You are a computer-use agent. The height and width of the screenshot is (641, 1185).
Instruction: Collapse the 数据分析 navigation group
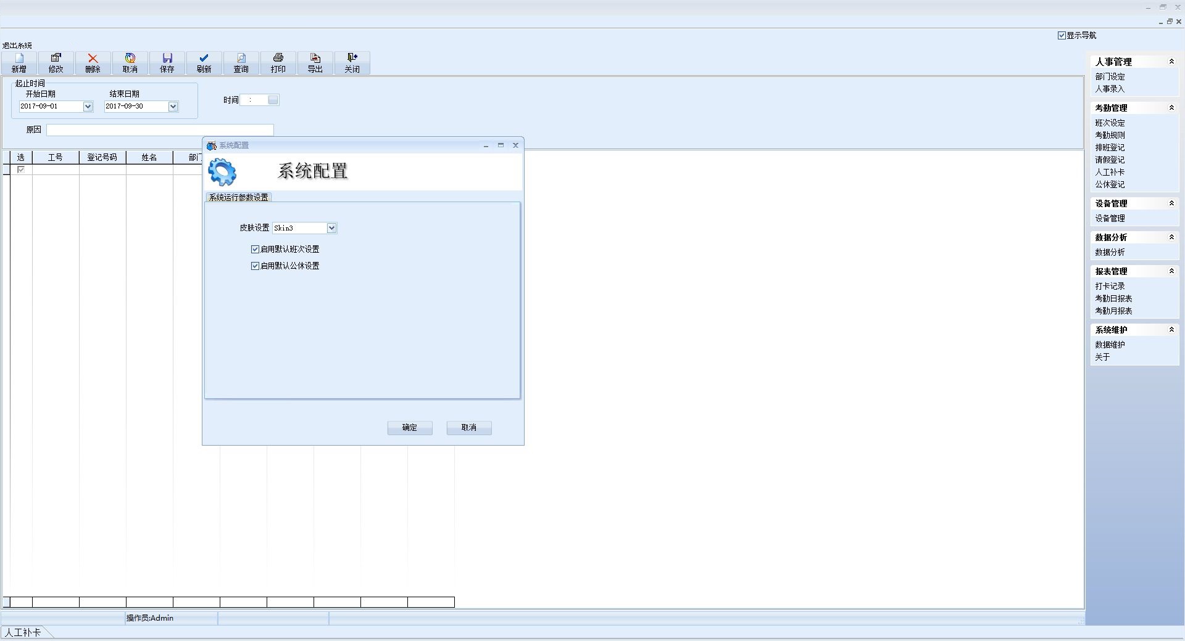[x=1171, y=237]
